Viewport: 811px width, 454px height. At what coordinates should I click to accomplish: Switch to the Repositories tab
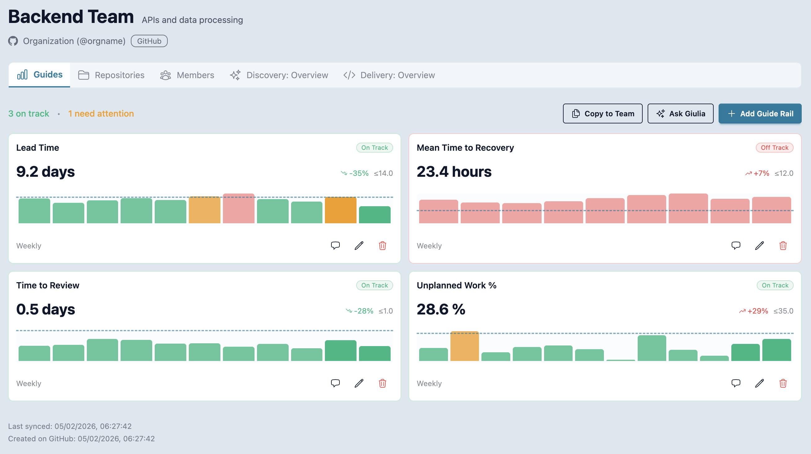tap(111, 75)
